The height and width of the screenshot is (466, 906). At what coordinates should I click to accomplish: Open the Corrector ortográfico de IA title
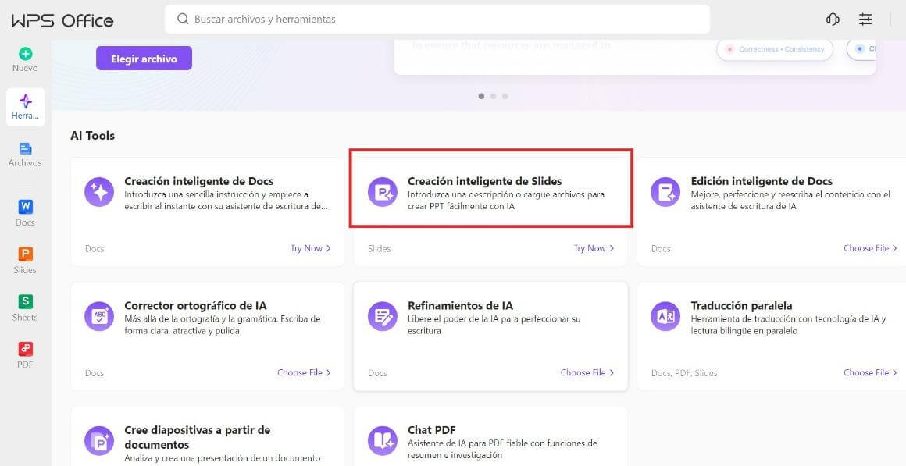click(195, 305)
